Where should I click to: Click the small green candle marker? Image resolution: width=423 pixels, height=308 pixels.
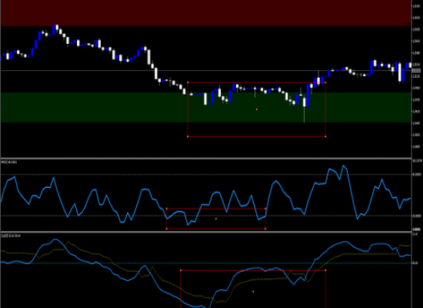coord(358,75)
